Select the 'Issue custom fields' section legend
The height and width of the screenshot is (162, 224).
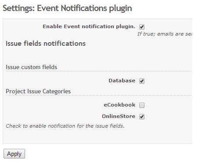(x=31, y=67)
